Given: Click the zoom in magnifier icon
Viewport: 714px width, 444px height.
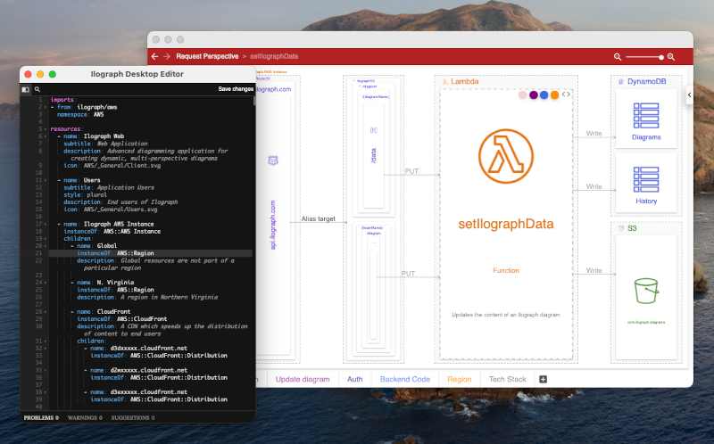Looking at the screenshot, I should coord(671,56).
